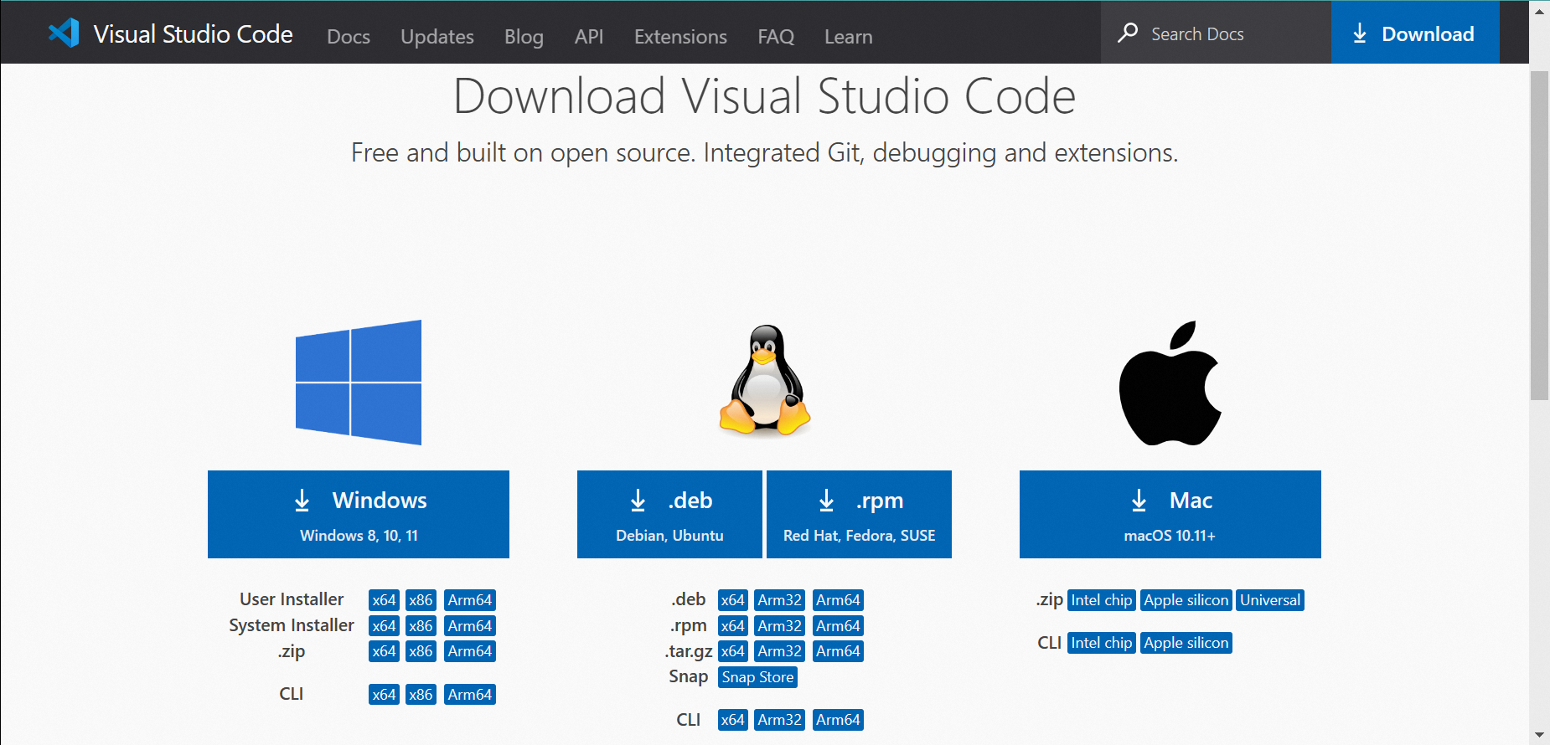The width and height of the screenshot is (1550, 745).
Task: Open the FAQ nav link
Action: (776, 37)
